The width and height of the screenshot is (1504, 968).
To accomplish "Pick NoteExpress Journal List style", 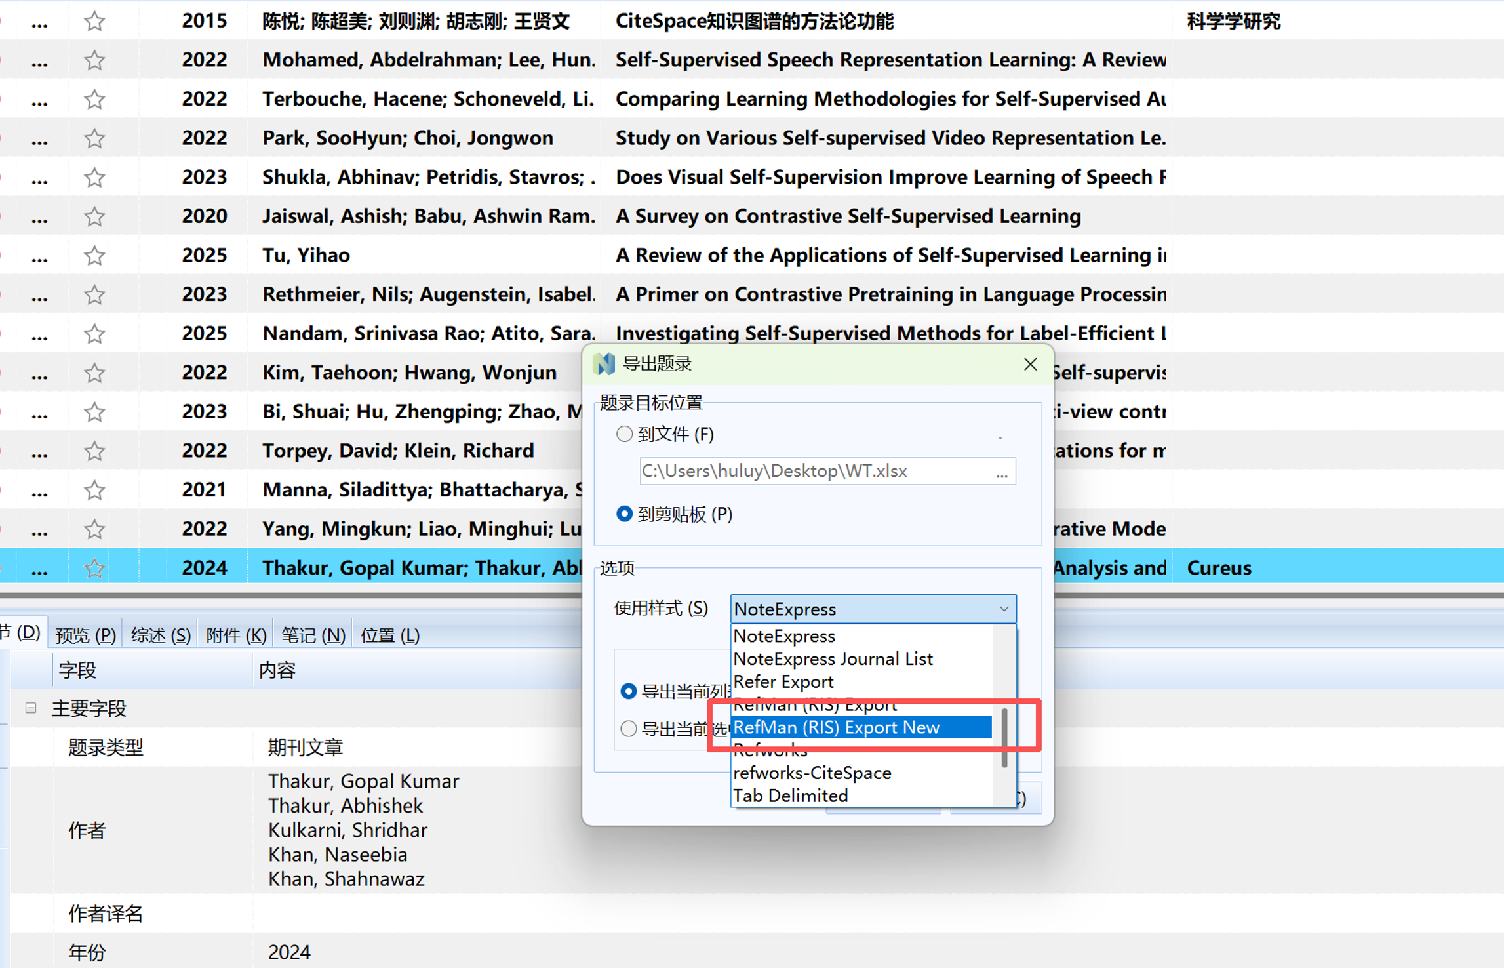I will (861, 658).
